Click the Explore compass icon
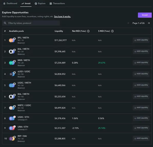Viewport: 153px width, 147px height. click(36, 4)
